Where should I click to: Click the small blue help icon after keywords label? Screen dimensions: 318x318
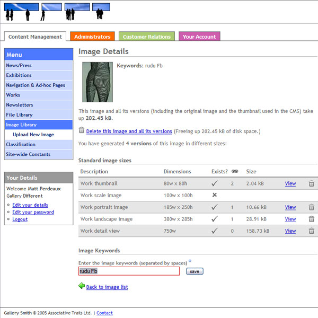(x=190, y=261)
